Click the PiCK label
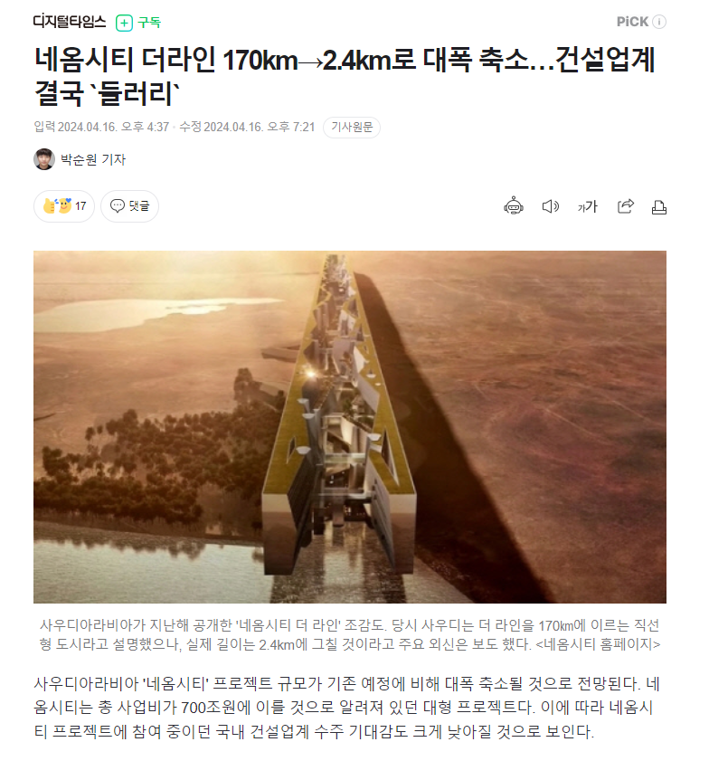 pyautogui.click(x=632, y=22)
